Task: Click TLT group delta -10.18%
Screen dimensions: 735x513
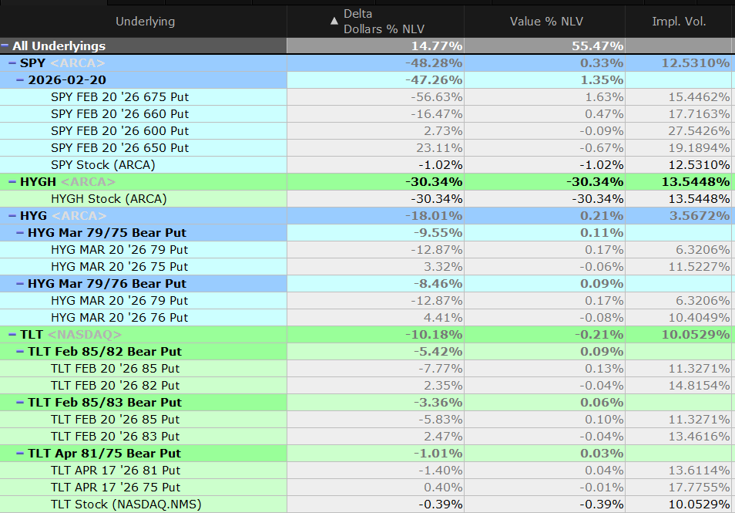Action: click(x=434, y=334)
